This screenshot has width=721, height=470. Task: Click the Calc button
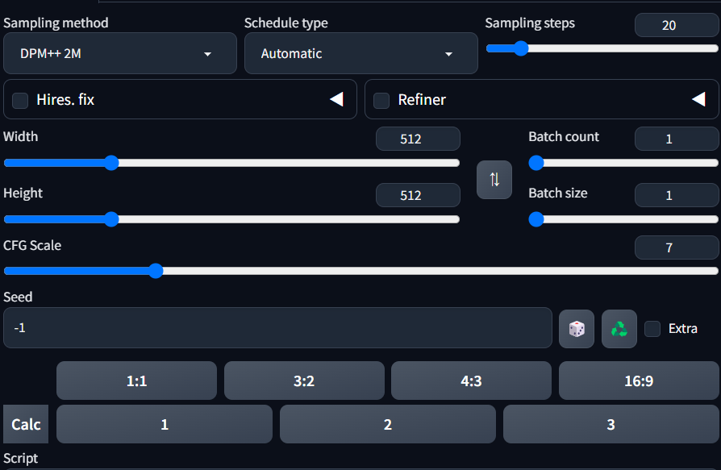coord(26,424)
